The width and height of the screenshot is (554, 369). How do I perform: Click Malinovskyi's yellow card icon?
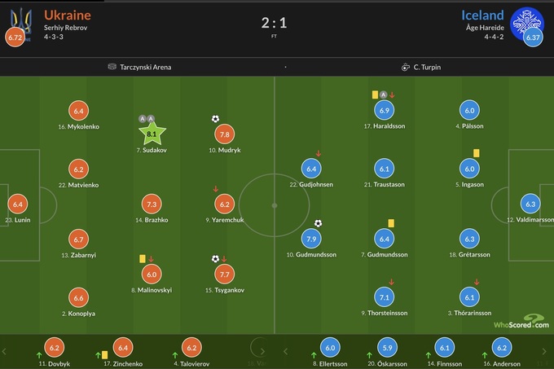tap(142, 258)
